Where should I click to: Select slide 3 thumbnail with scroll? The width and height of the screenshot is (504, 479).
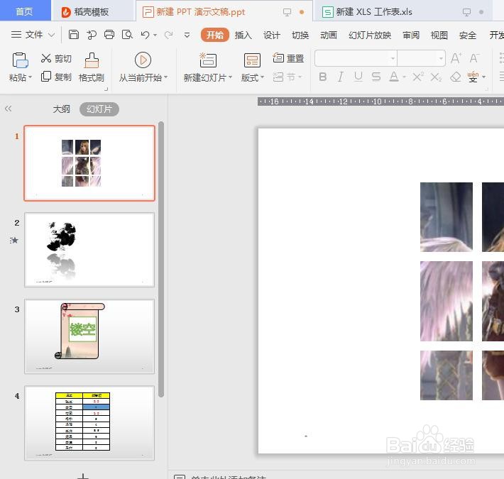89,336
